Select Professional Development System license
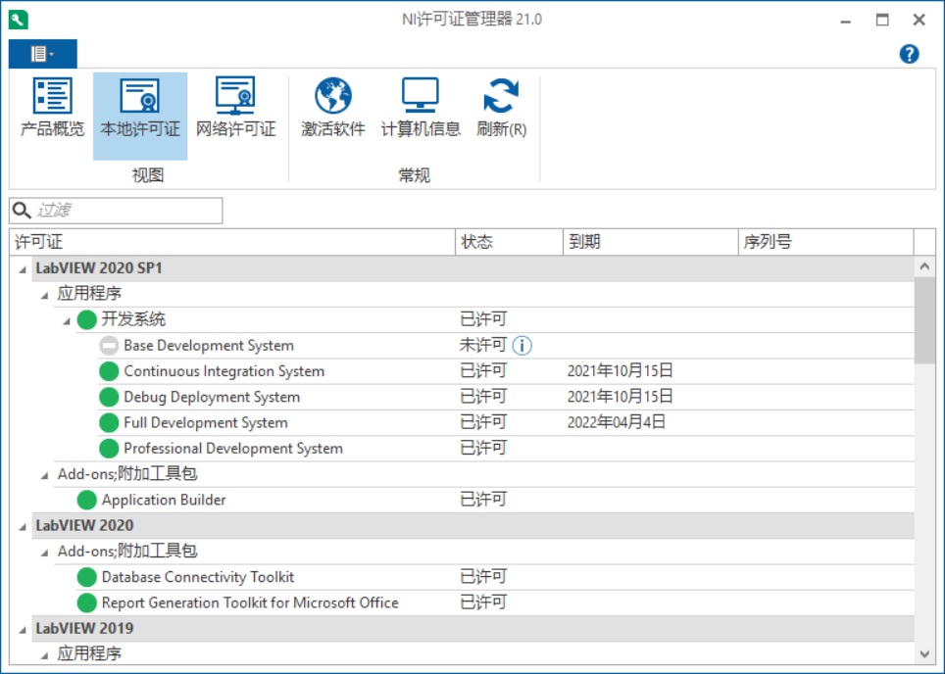The height and width of the screenshot is (674, 945). 506,449
